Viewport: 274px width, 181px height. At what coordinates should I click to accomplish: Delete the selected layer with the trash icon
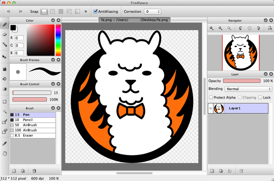[241, 171]
